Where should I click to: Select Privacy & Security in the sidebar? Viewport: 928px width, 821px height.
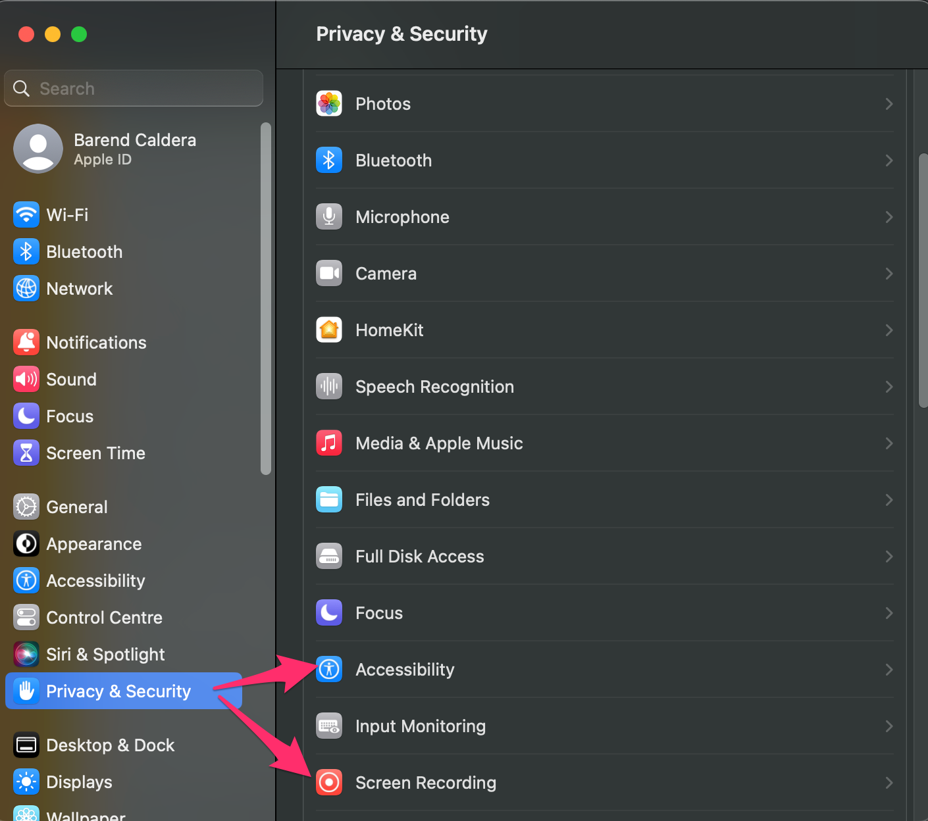pyautogui.click(x=124, y=691)
